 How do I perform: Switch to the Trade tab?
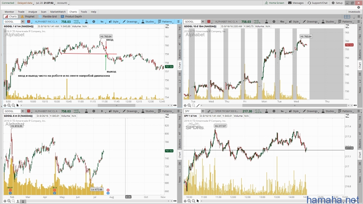click(x=21, y=12)
